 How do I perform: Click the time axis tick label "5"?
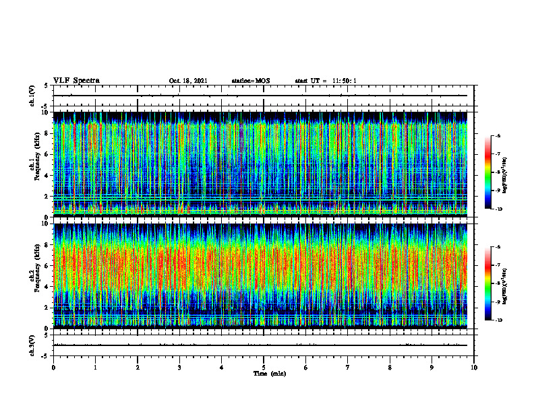pos(264,368)
